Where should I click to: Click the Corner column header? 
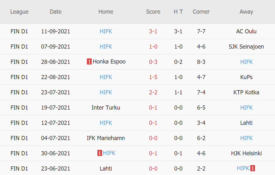[201, 12]
